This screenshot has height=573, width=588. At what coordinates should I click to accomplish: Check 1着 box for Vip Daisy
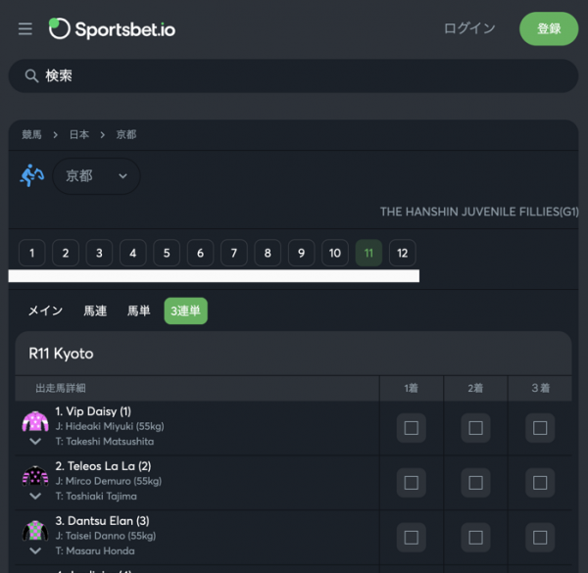tap(411, 428)
